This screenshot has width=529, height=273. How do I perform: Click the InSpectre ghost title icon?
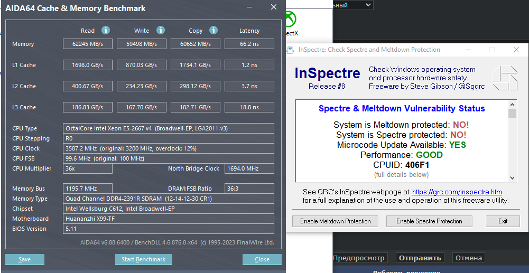tap(290, 50)
